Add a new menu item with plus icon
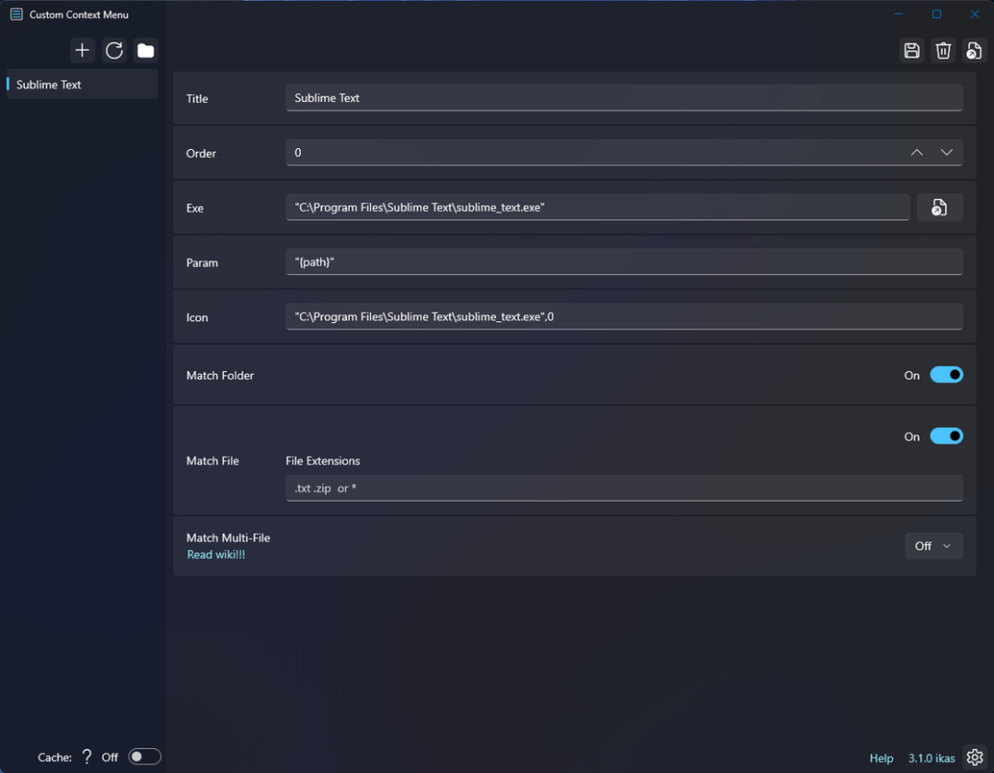The width and height of the screenshot is (994, 773). point(83,51)
